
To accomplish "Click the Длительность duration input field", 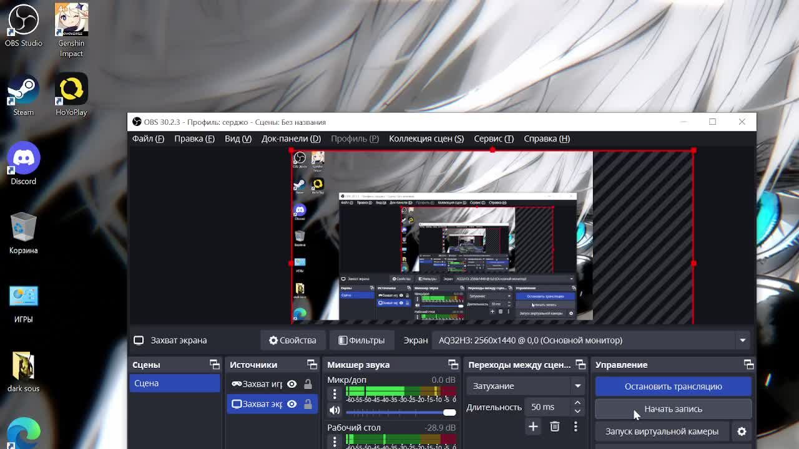I will 549,407.
